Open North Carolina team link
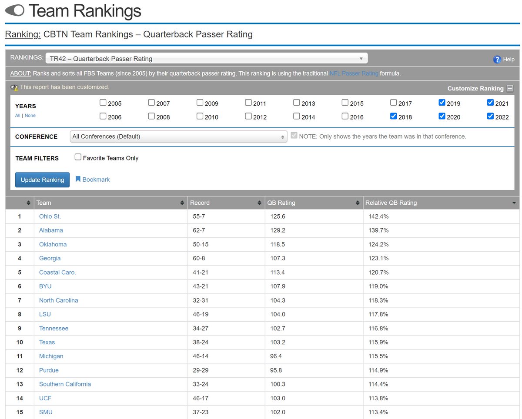The width and height of the screenshot is (522, 419). pyautogui.click(x=59, y=300)
